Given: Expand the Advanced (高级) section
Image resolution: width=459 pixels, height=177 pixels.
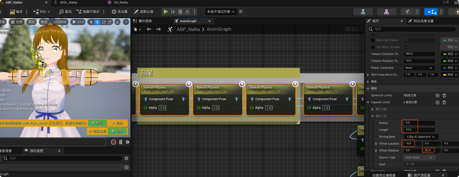Looking at the screenshot, I should [368, 81].
